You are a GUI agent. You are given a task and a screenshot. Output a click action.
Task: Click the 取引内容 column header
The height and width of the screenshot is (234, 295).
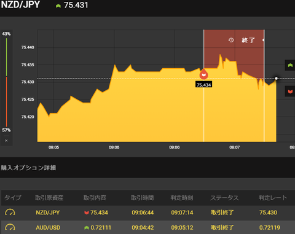tap(95, 198)
